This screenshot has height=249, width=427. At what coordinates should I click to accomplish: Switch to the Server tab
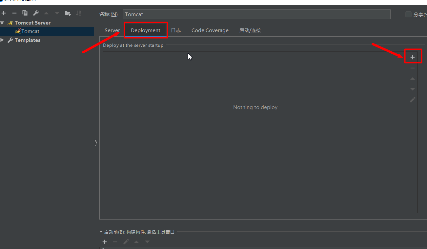[x=112, y=30]
